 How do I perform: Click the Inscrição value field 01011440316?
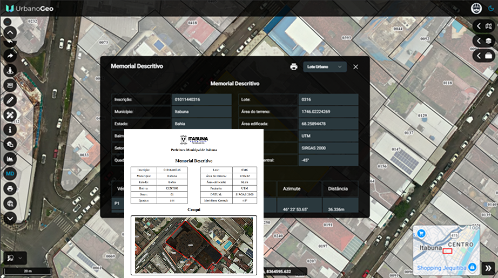201,100
